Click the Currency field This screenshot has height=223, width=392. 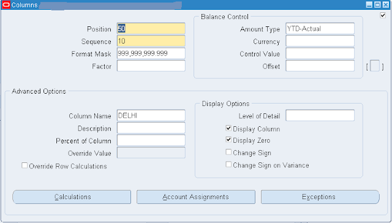[320, 41]
